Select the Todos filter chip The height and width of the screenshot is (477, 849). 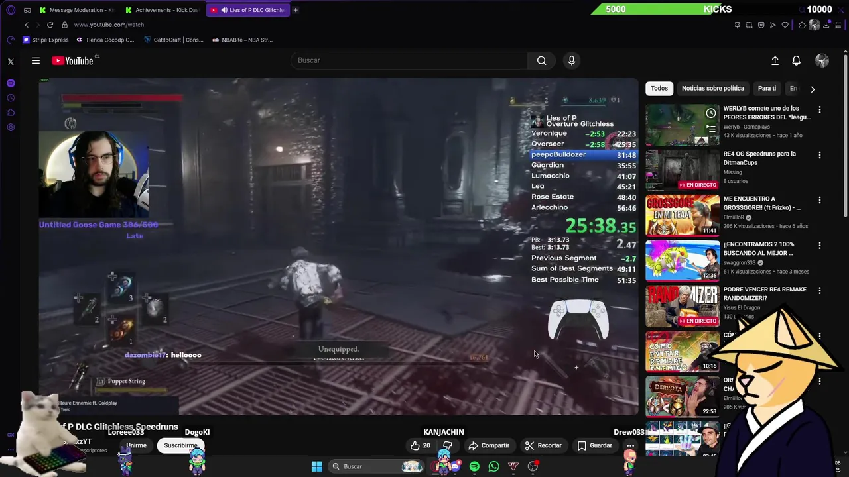659,88
